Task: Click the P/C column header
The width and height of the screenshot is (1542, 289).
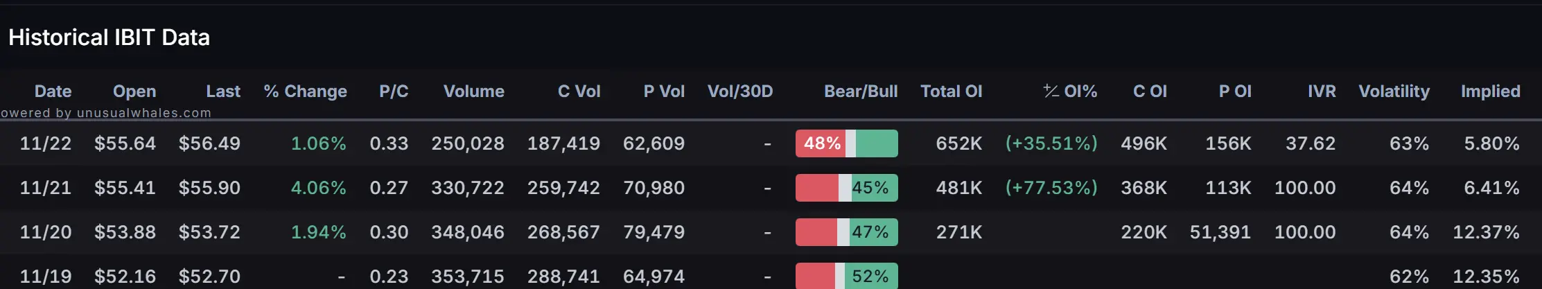Action: click(x=394, y=91)
